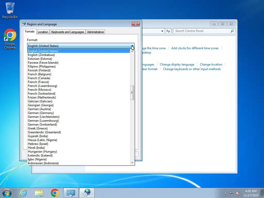
Task: Select French (Belgium)
Action: (x=79, y=74)
